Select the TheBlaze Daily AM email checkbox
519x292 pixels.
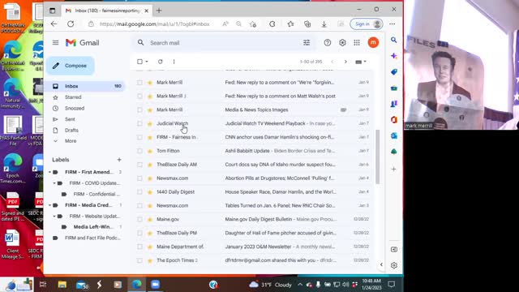[x=139, y=165]
